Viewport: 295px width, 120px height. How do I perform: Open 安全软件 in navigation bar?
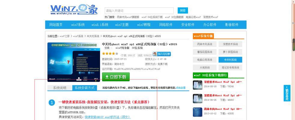point(188,25)
